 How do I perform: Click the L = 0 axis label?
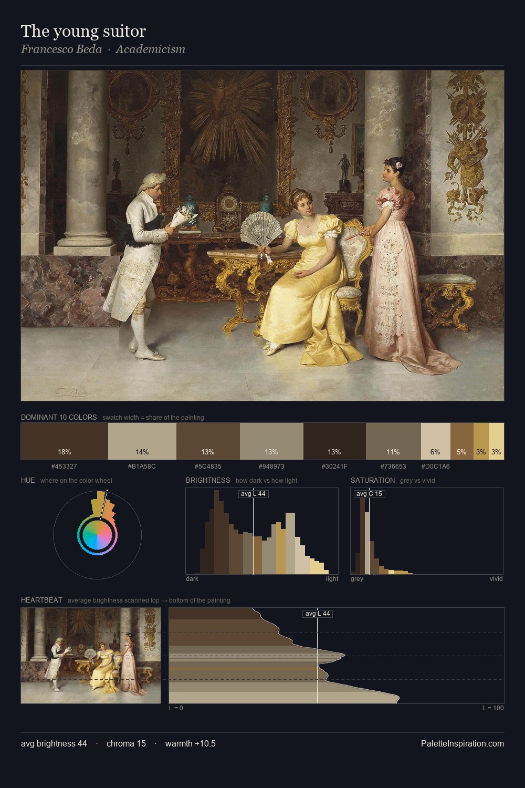176,708
